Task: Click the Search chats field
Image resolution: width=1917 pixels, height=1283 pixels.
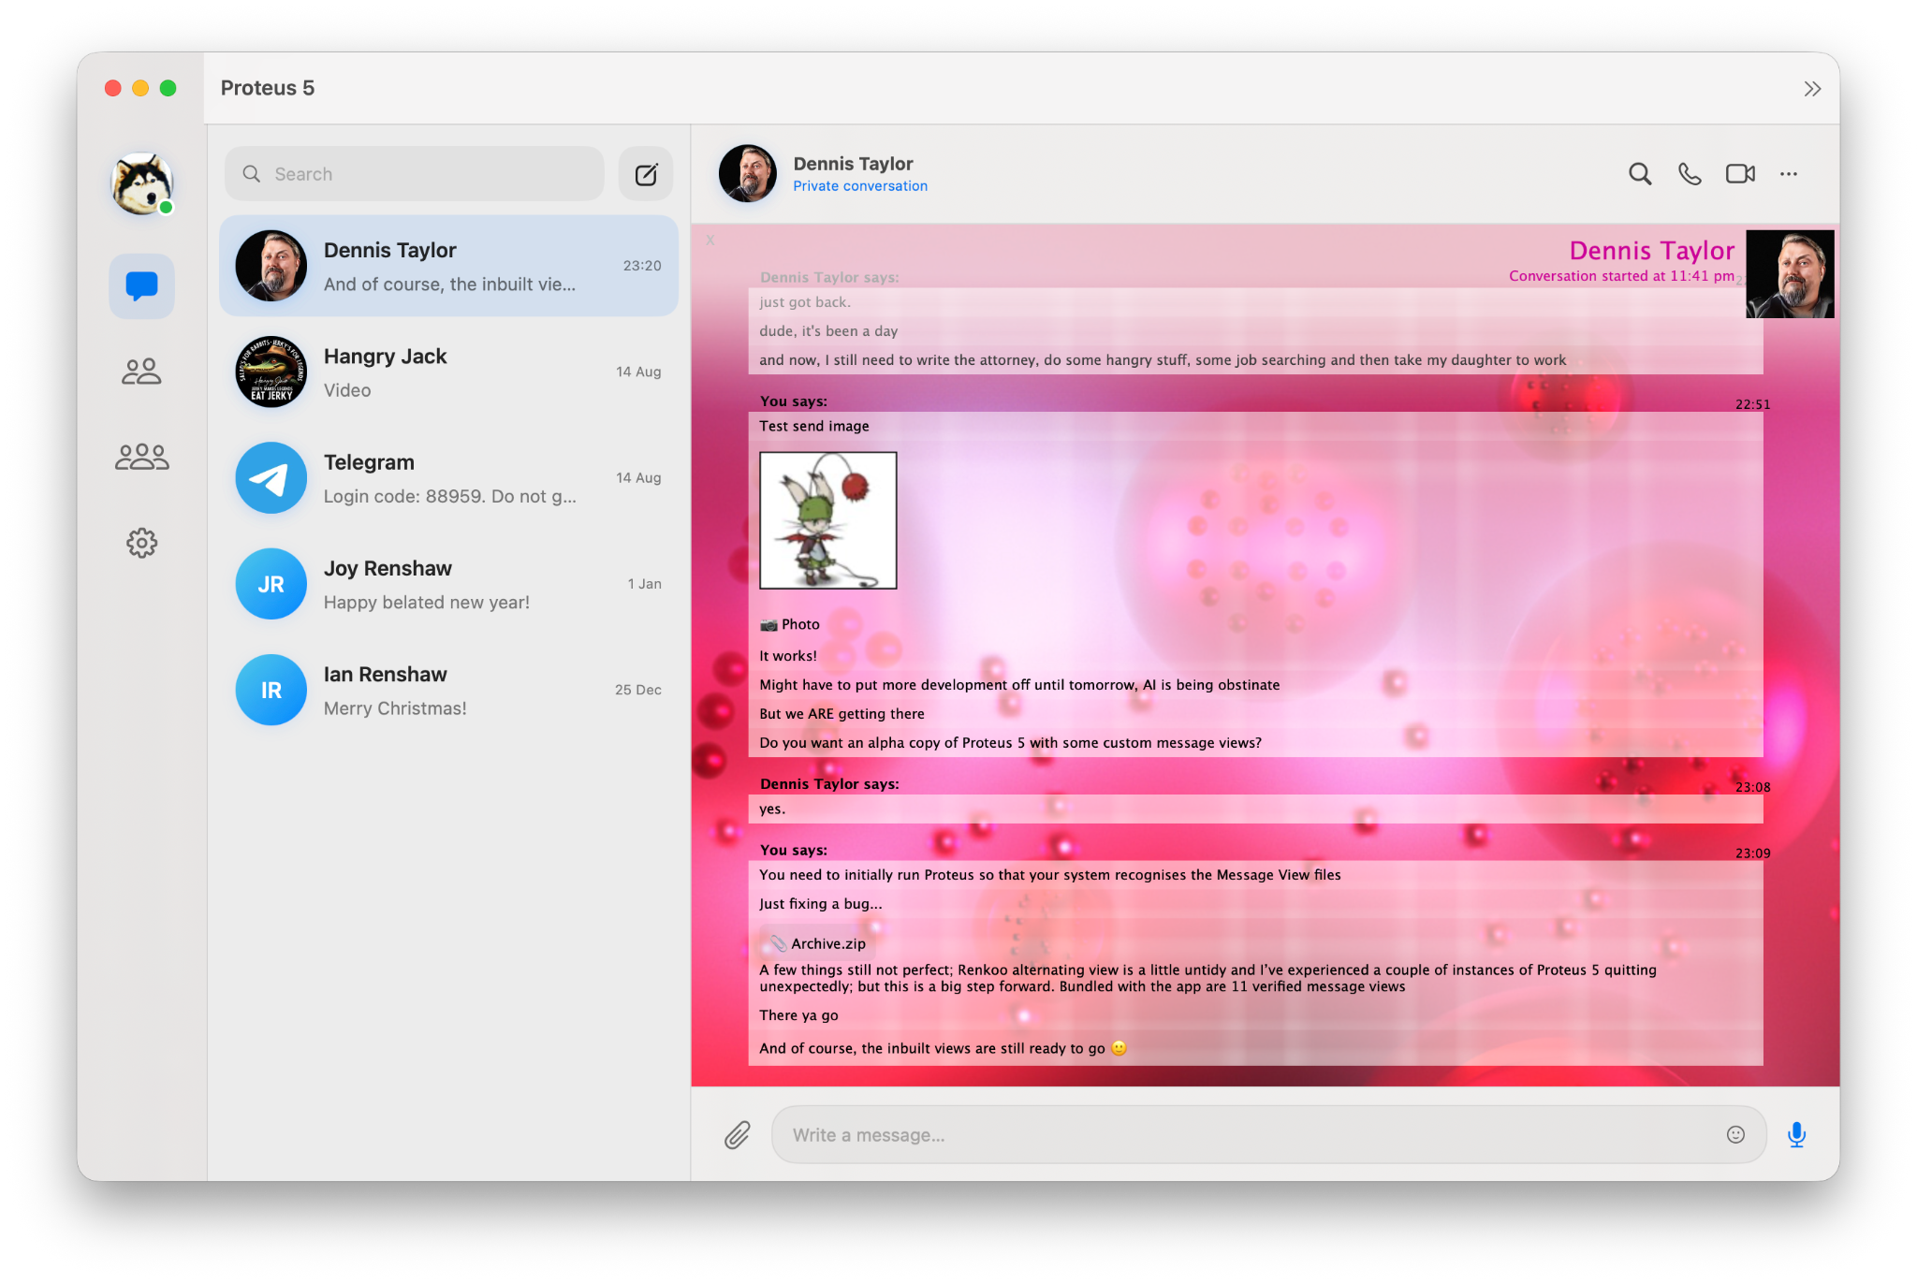Action: point(415,174)
